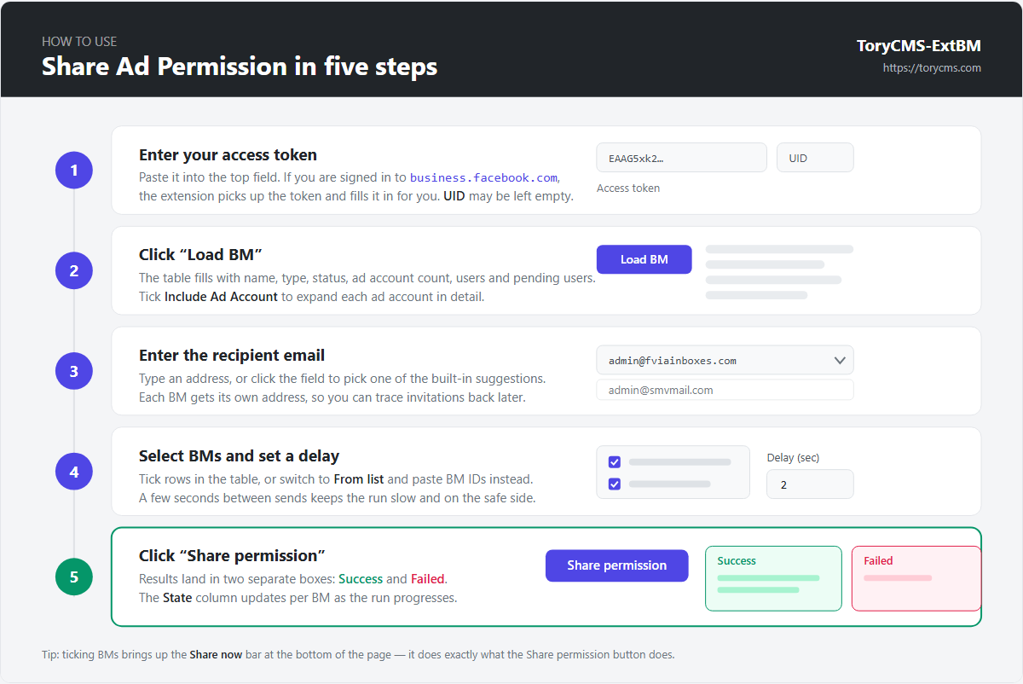Click the step 3 circle badge
Viewport: 1023px width, 684px height.
(74, 371)
